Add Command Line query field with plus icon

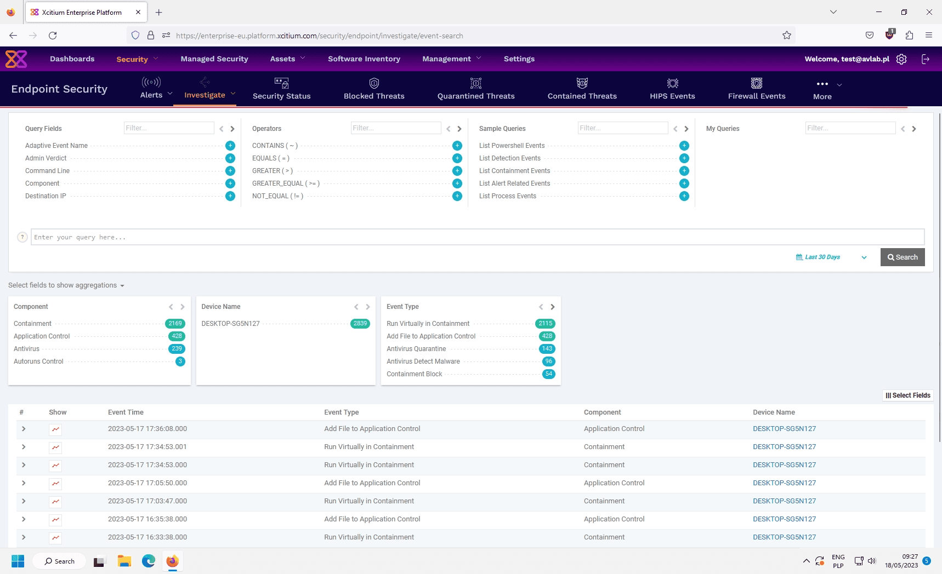pyautogui.click(x=230, y=170)
